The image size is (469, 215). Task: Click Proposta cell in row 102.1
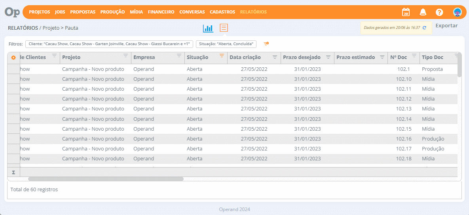point(432,69)
